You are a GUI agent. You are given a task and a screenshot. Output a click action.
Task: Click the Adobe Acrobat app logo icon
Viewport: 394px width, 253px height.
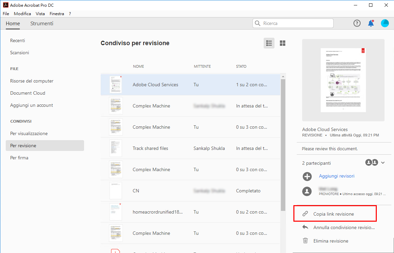coord(5,5)
